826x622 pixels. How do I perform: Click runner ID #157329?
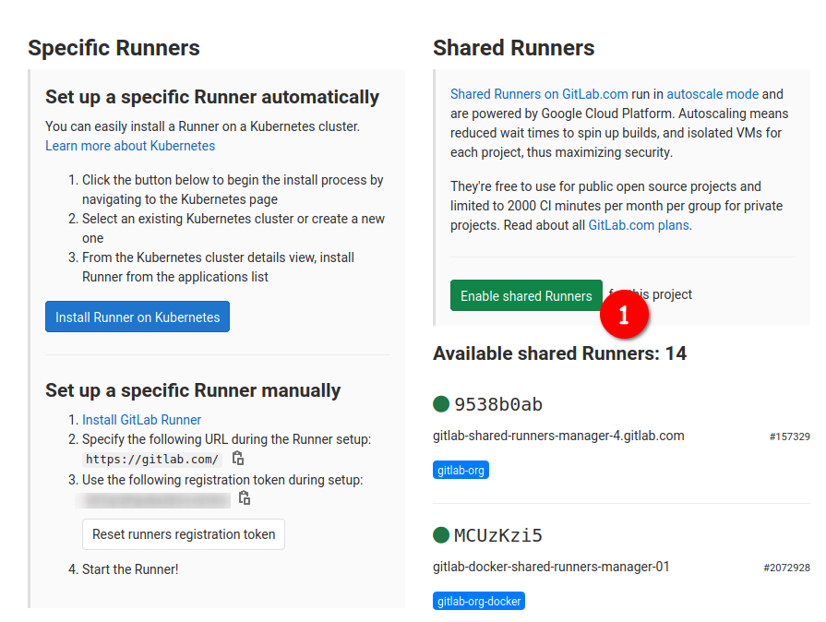pyautogui.click(x=790, y=437)
